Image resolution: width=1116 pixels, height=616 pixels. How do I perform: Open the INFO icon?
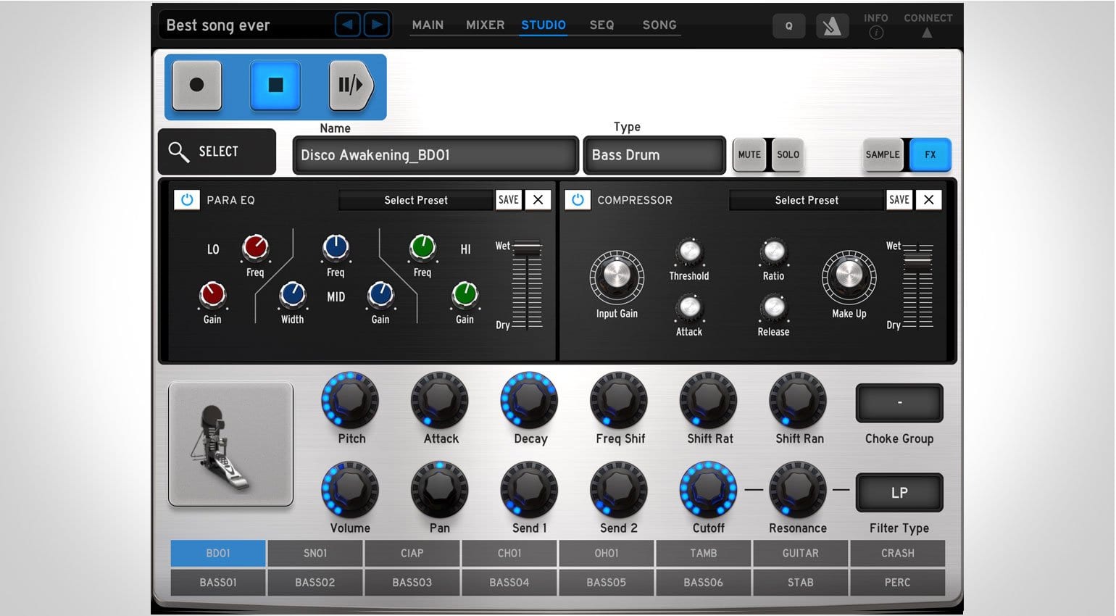(876, 33)
